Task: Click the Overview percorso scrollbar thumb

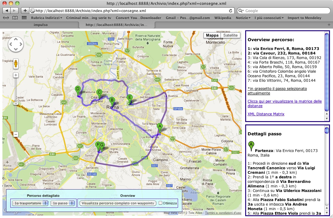Action: (327, 72)
